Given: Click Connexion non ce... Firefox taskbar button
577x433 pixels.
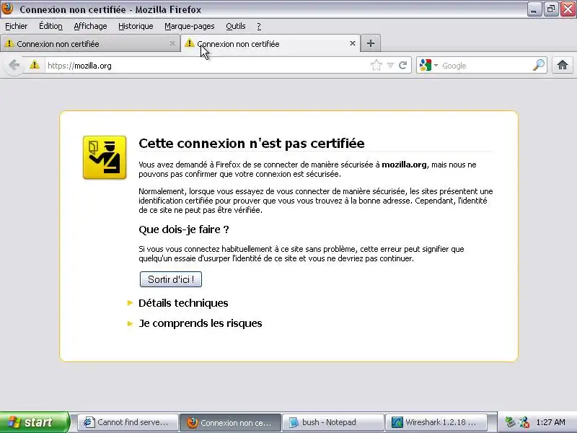Looking at the screenshot, I should tap(230, 422).
